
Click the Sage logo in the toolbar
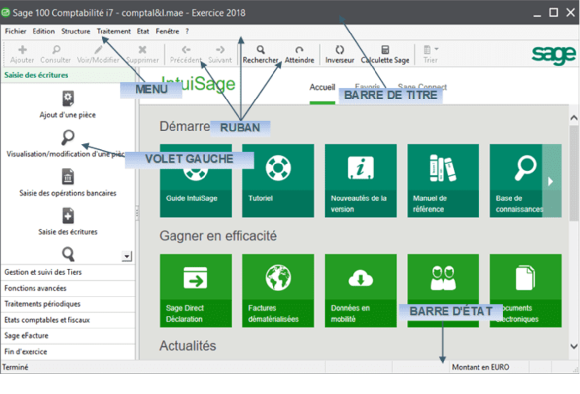coord(554,55)
